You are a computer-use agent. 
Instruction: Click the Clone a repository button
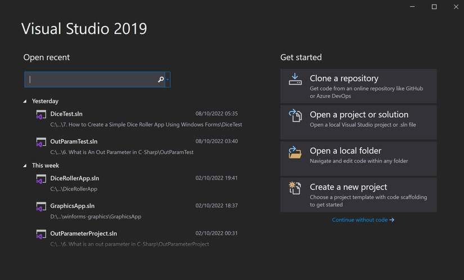coord(358,86)
